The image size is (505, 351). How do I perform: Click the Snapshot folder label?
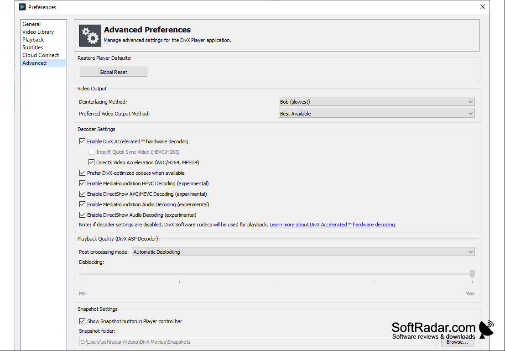(x=97, y=331)
